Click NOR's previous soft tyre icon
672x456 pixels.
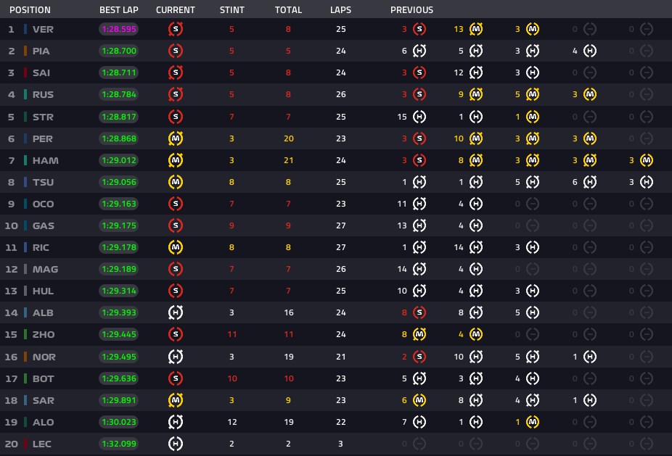click(419, 357)
